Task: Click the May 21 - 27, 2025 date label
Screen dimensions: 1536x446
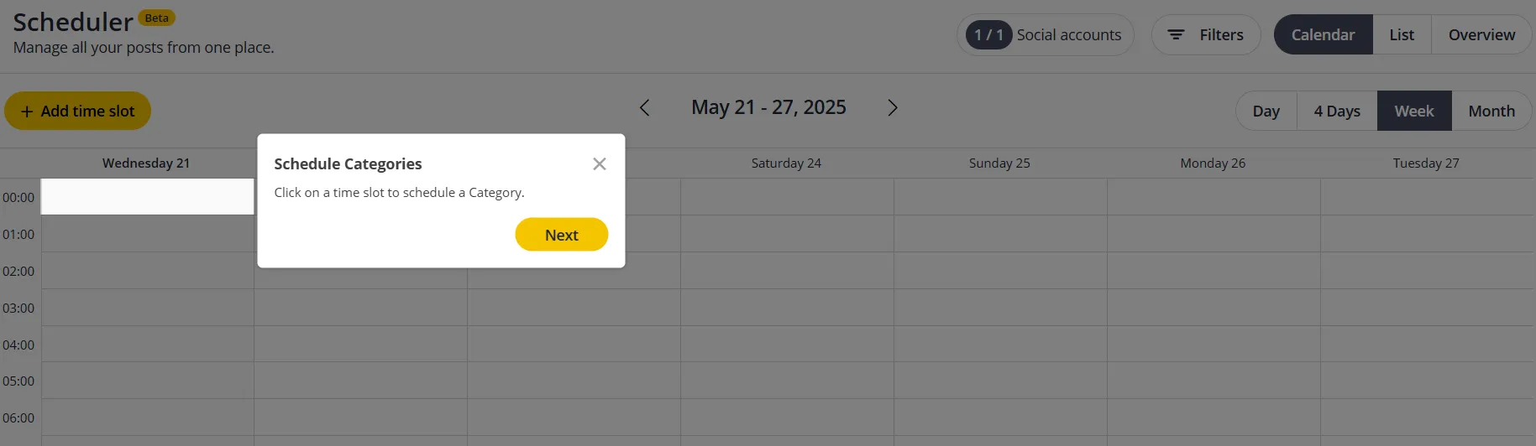Action: pos(768,108)
